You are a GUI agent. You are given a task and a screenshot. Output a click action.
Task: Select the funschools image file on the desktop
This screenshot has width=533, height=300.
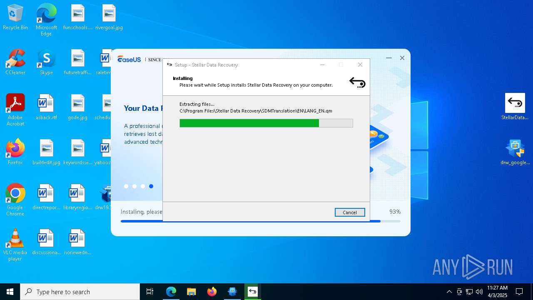(x=77, y=17)
